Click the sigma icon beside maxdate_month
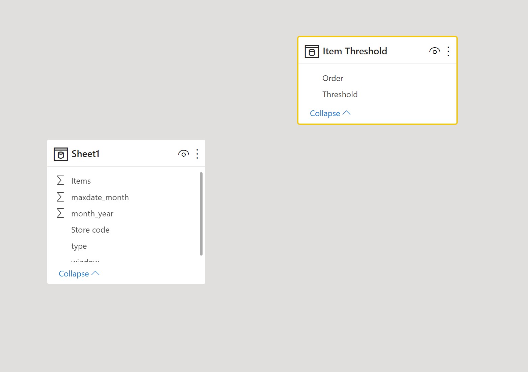The image size is (528, 372). point(60,197)
